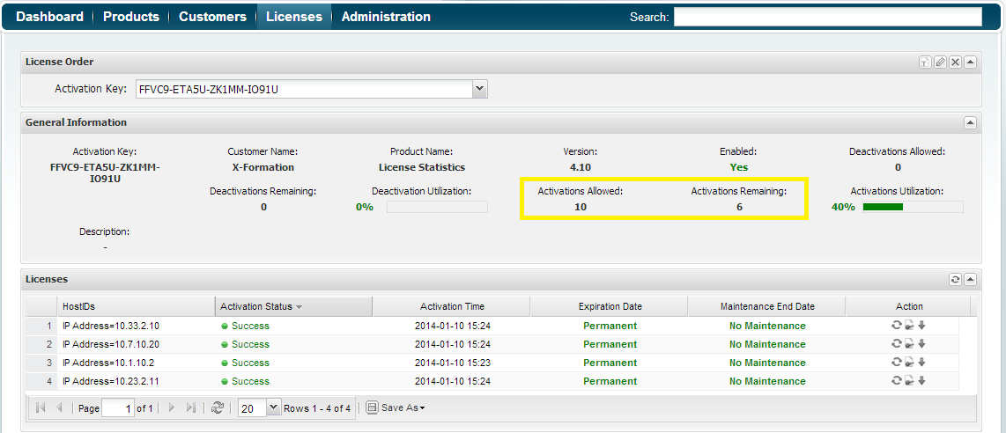Reactivate the license for IP 10.23.2.11
This screenshot has width=1006, height=433.
[897, 381]
